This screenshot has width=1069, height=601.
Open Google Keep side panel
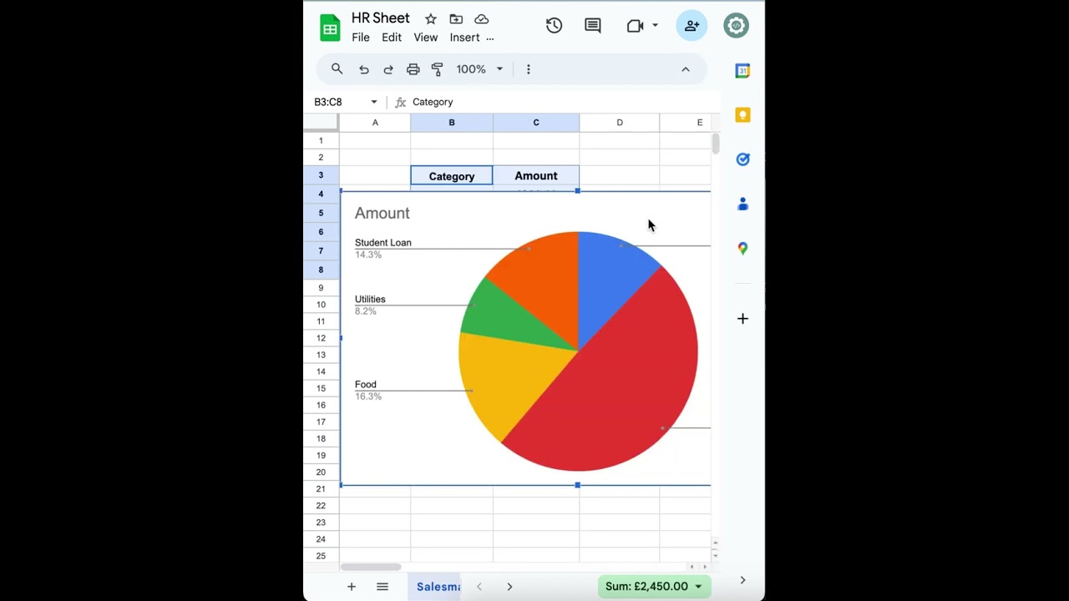[742, 115]
